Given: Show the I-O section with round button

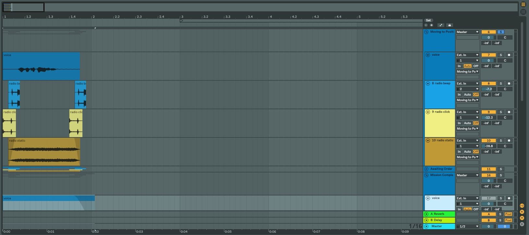Looking at the screenshot, I should [522, 206].
